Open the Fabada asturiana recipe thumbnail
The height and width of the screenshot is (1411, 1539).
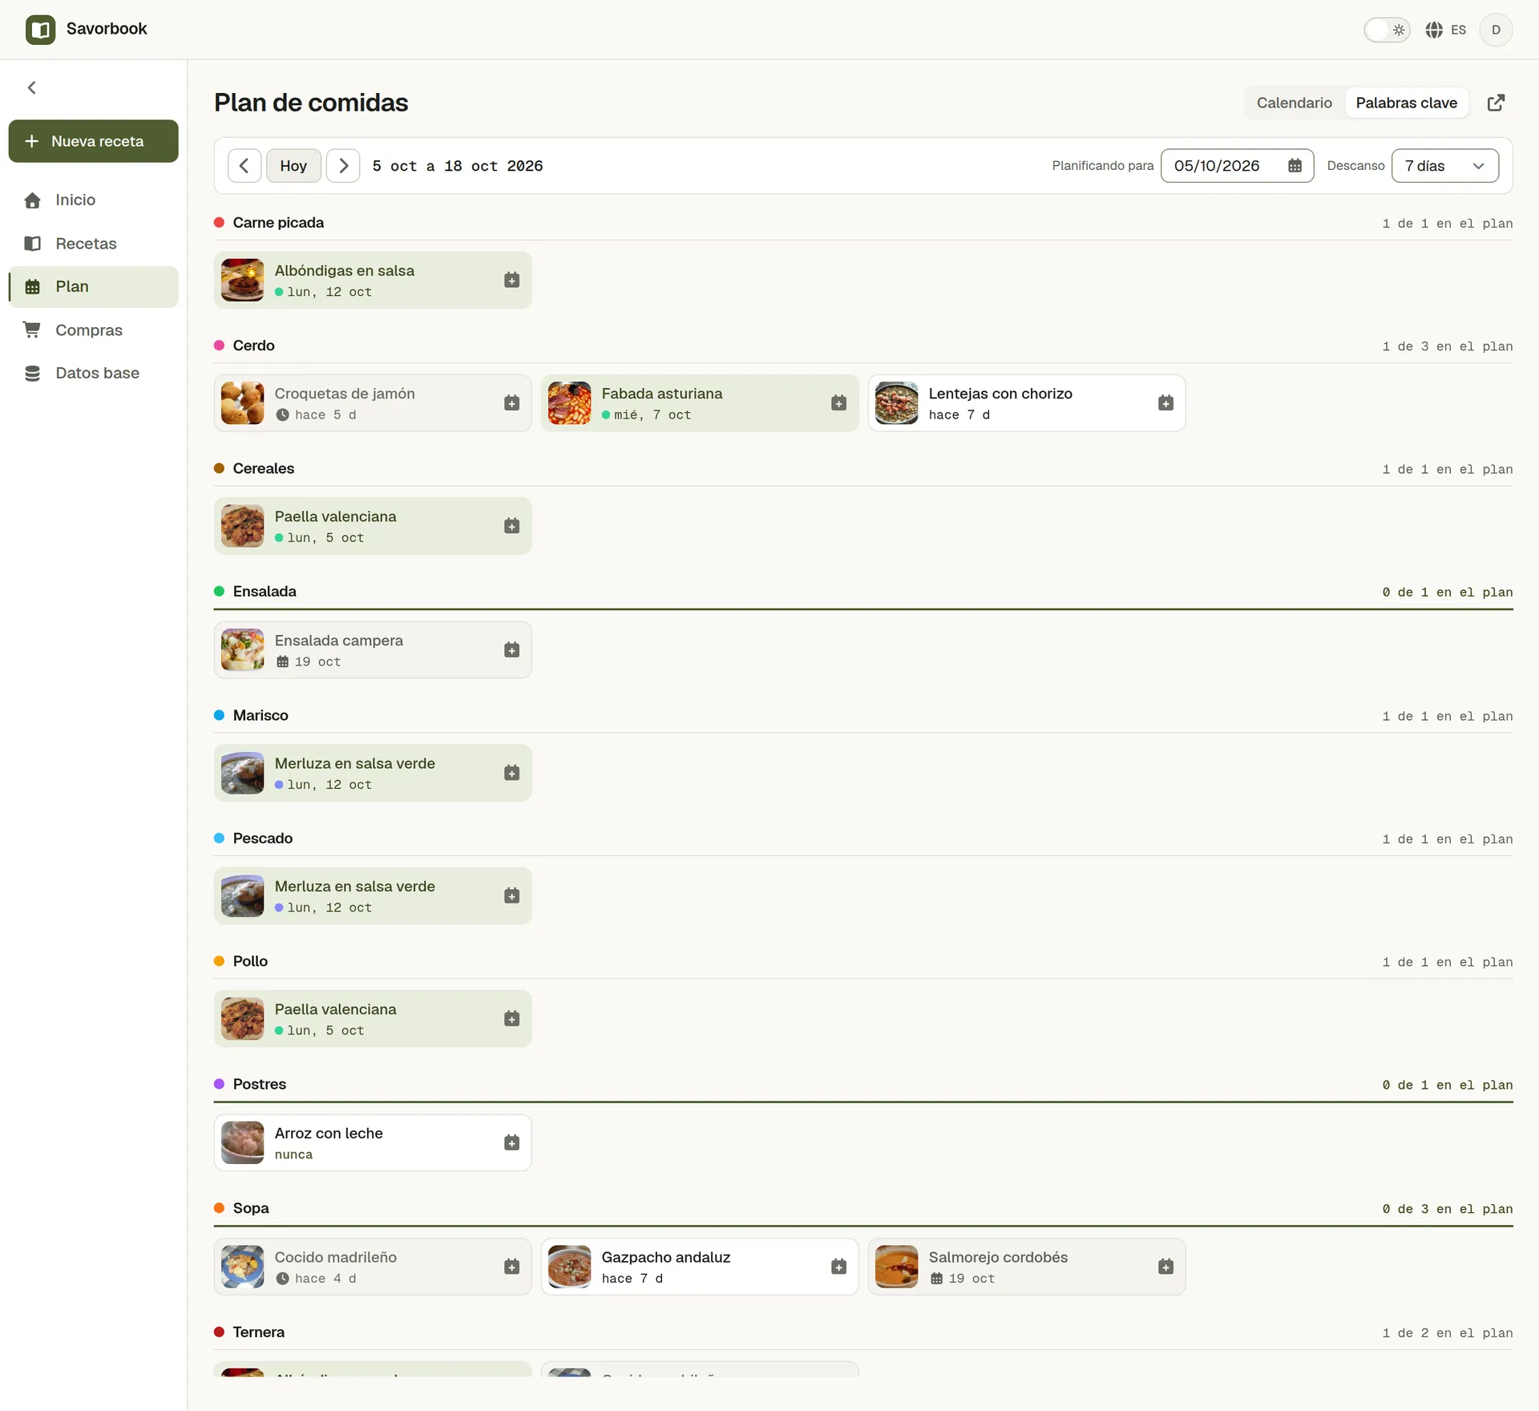[x=569, y=402]
